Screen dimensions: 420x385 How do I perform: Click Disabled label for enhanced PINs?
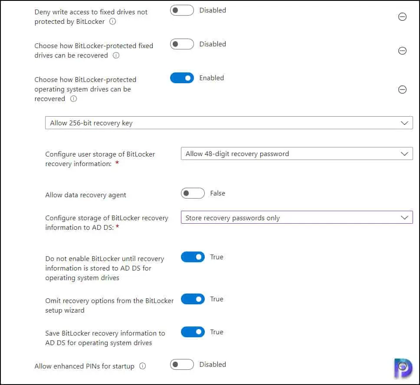point(213,364)
